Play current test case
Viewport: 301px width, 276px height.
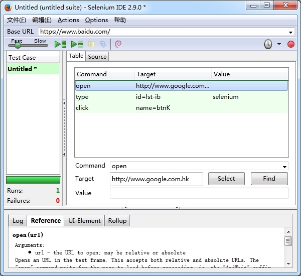click(77, 44)
